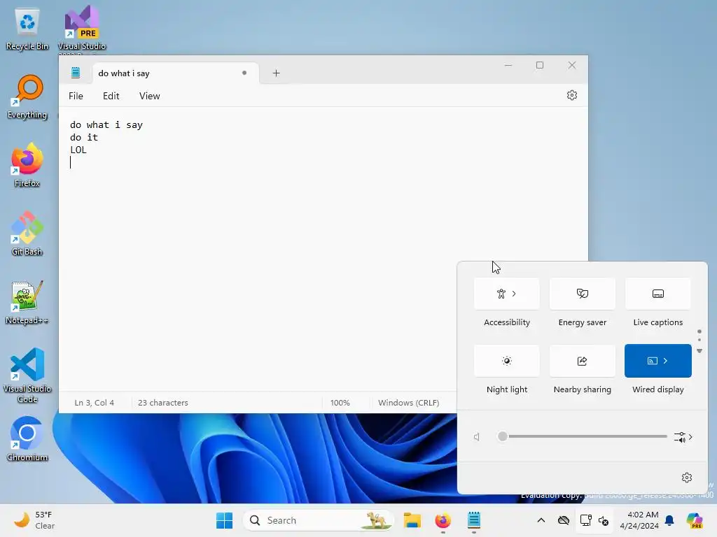Click the Windows Start button

pos(224,520)
